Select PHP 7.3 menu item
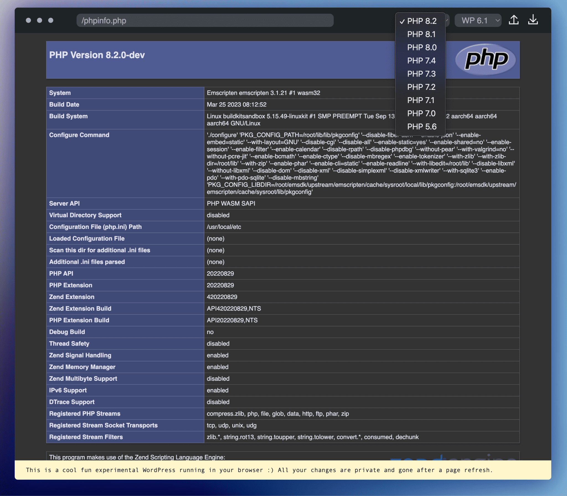The width and height of the screenshot is (567, 496). point(421,74)
